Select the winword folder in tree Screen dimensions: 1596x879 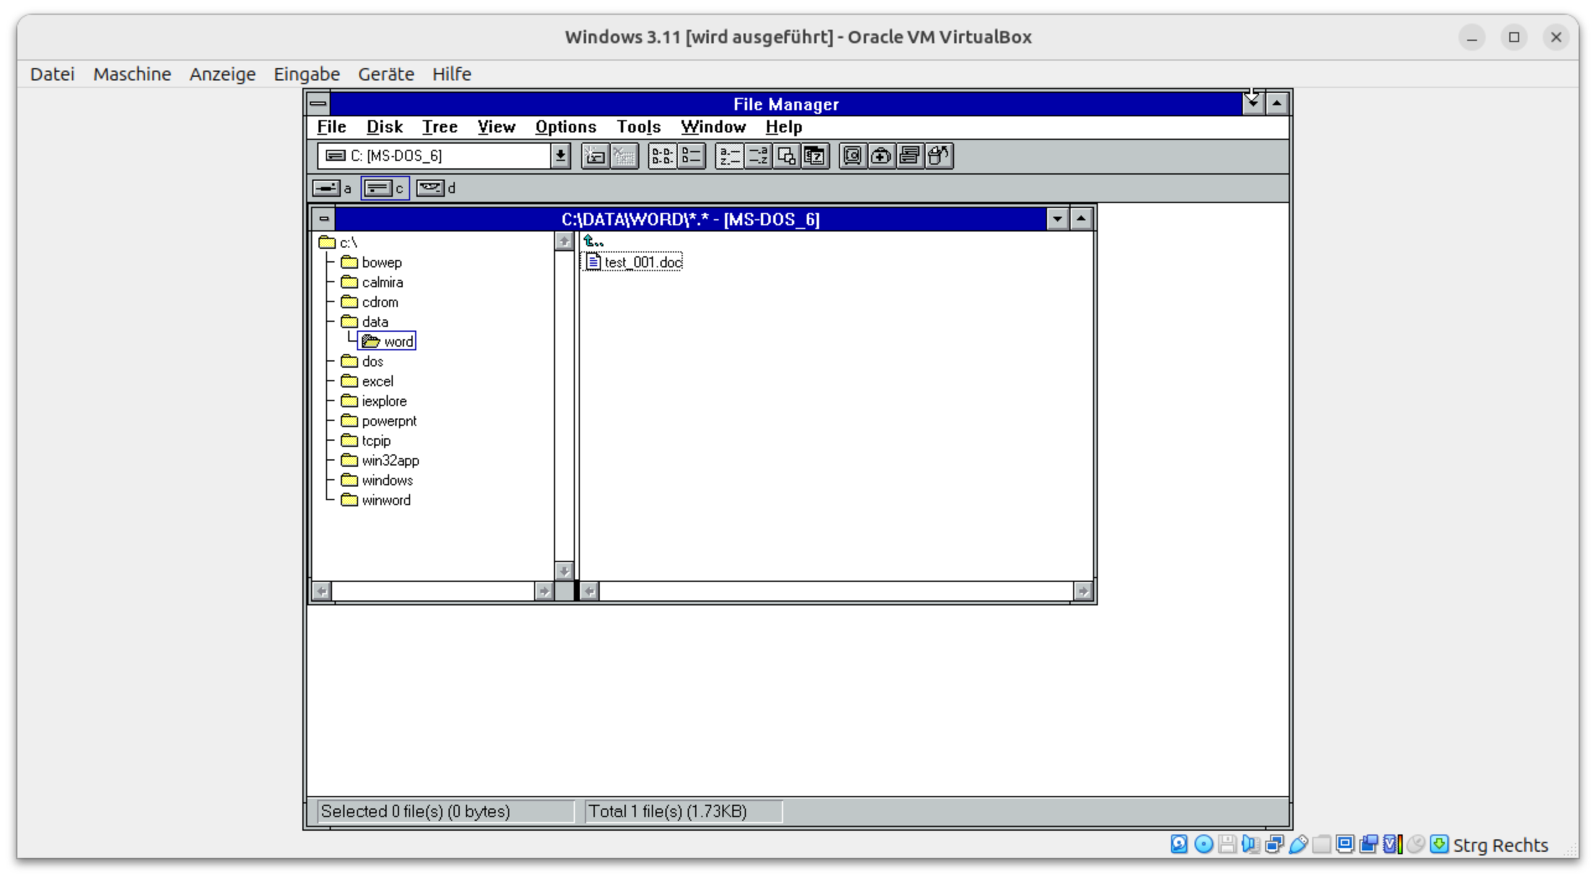pyautogui.click(x=375, y=500)
